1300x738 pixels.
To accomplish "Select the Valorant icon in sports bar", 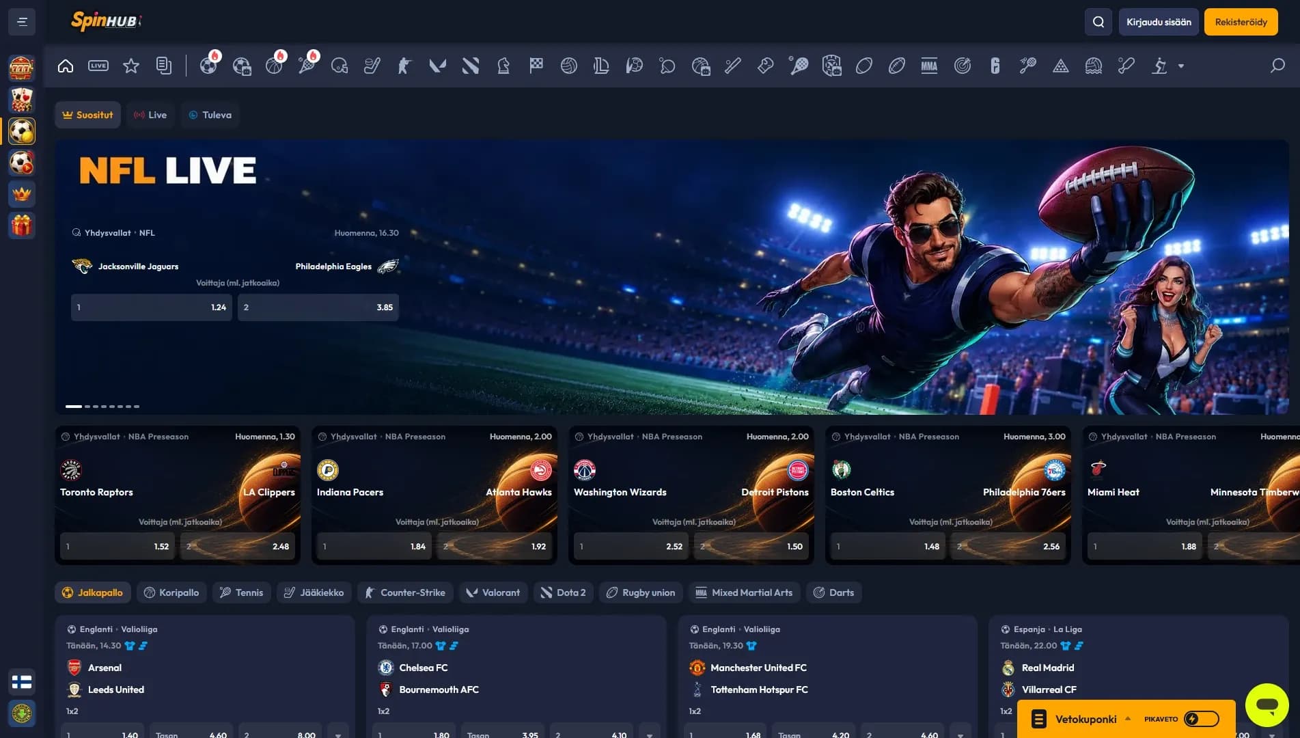I will coord(438,66).
